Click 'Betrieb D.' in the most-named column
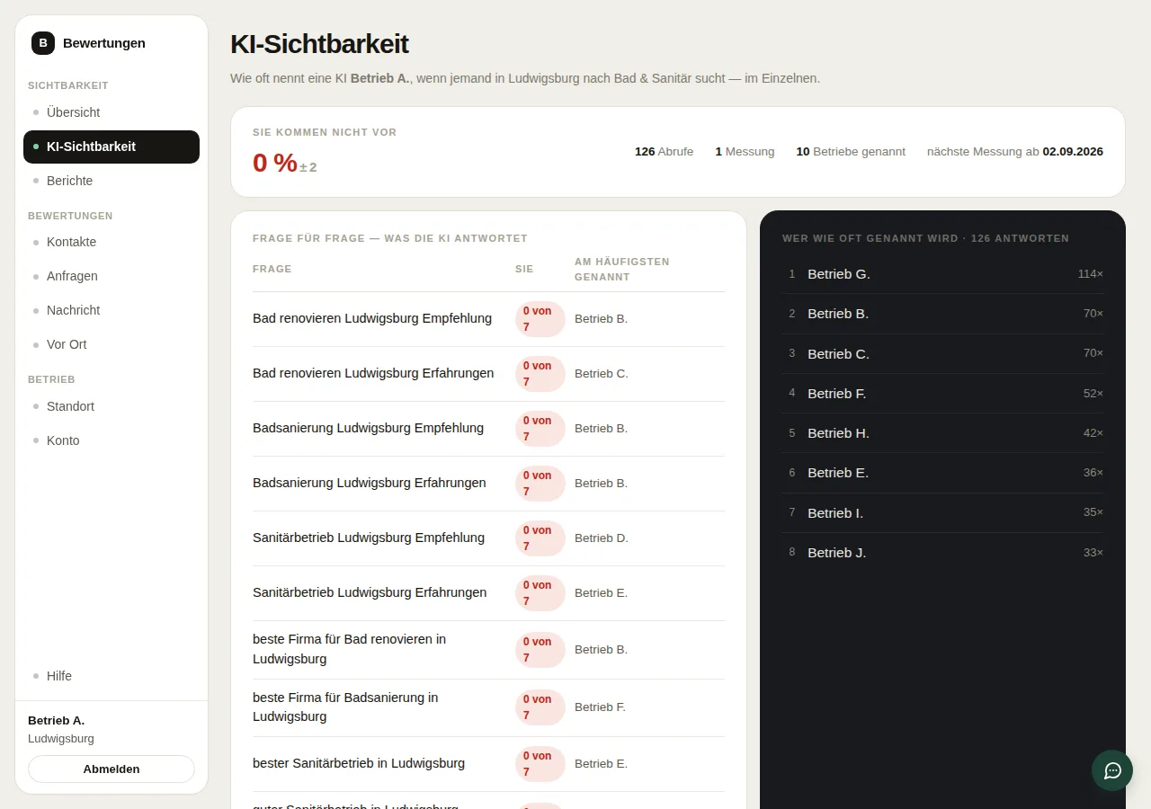The height and width of the screenshot is (809, 1151). click(x=602, y=538)
